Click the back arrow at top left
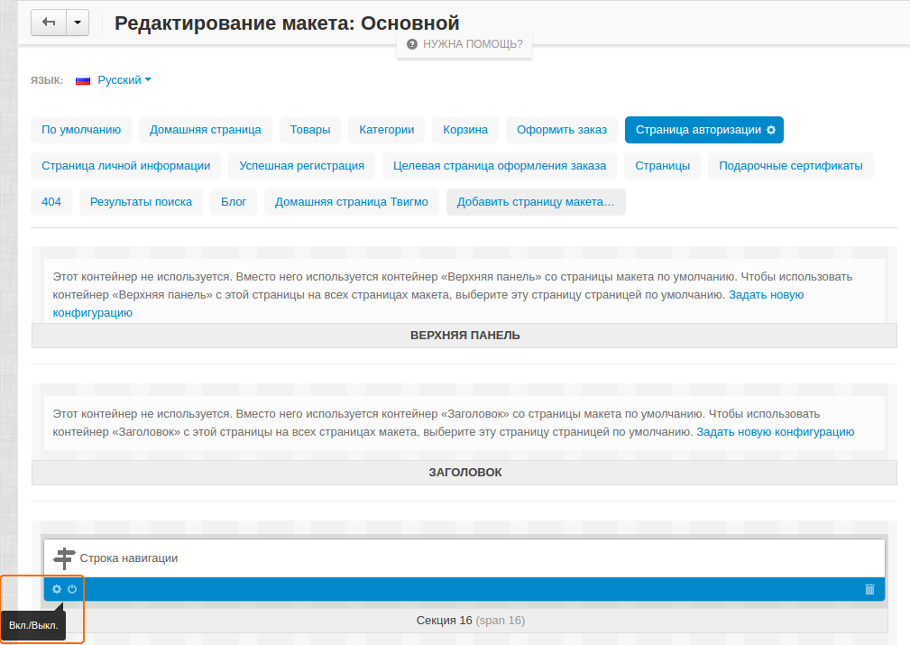Screen dimensions: 910x645 point(49,22)
